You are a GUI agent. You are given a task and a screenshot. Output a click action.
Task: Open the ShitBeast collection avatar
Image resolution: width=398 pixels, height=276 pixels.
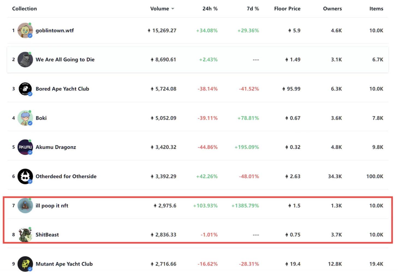tap(25, 234)
